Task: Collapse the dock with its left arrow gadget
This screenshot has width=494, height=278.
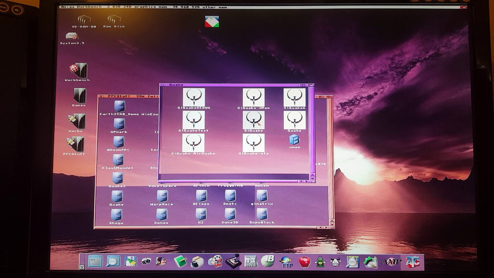Action: (82, 267)
